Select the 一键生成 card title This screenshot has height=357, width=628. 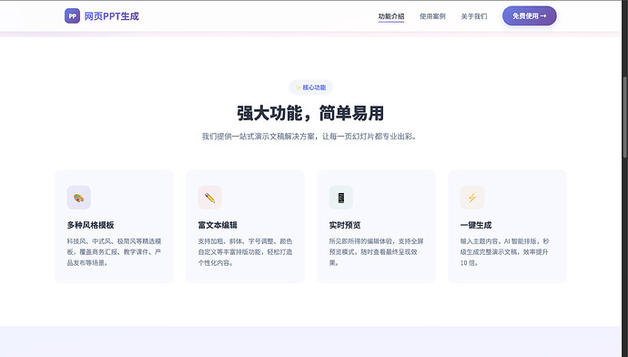476,225
